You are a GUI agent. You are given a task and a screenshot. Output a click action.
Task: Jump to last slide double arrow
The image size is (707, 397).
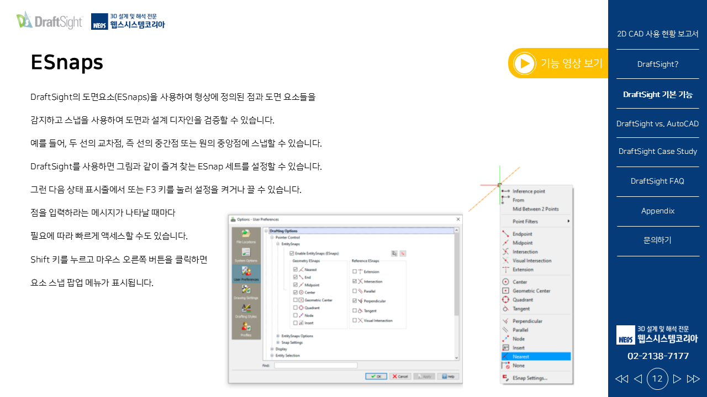click(693, 379)
